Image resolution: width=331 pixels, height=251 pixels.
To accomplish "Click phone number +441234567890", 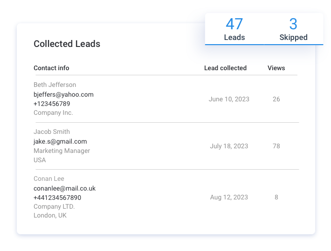I will 57,198.
